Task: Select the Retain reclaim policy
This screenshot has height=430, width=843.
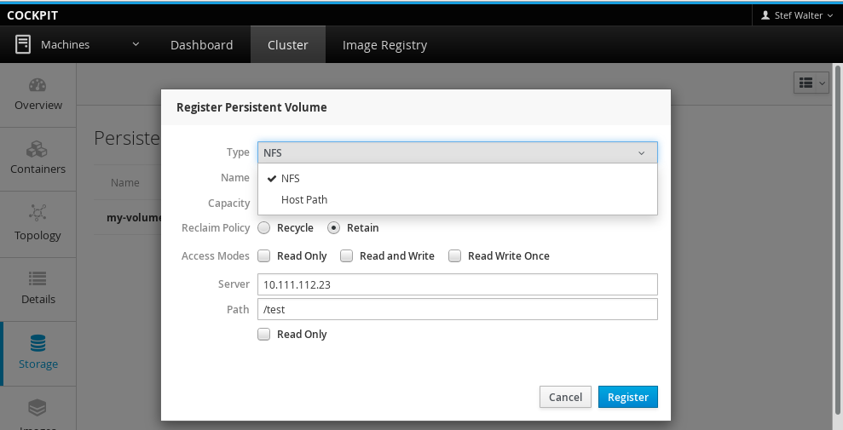Action: click(x=334, y=228)
